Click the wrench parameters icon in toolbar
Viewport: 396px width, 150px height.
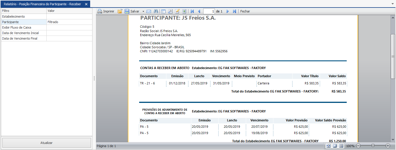[x=170, y=11]
